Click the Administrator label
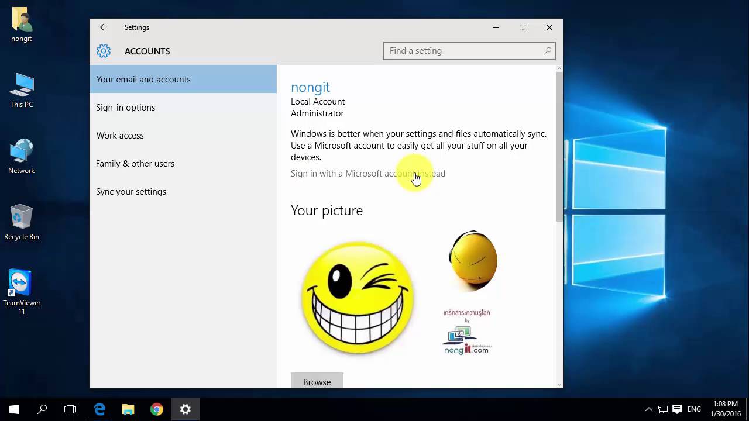This screenshot has width=749, height=421. click(x=317, y=113)
